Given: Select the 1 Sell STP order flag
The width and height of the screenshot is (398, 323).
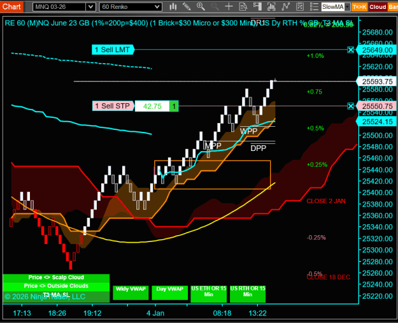Looking at the screenshot, I should (x=113, y=106).
